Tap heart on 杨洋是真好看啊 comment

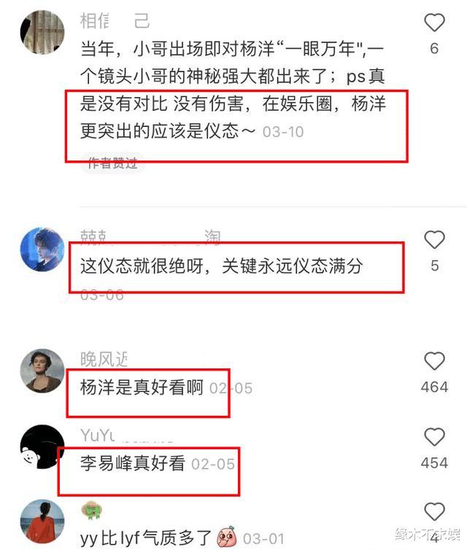click(434, 361)
